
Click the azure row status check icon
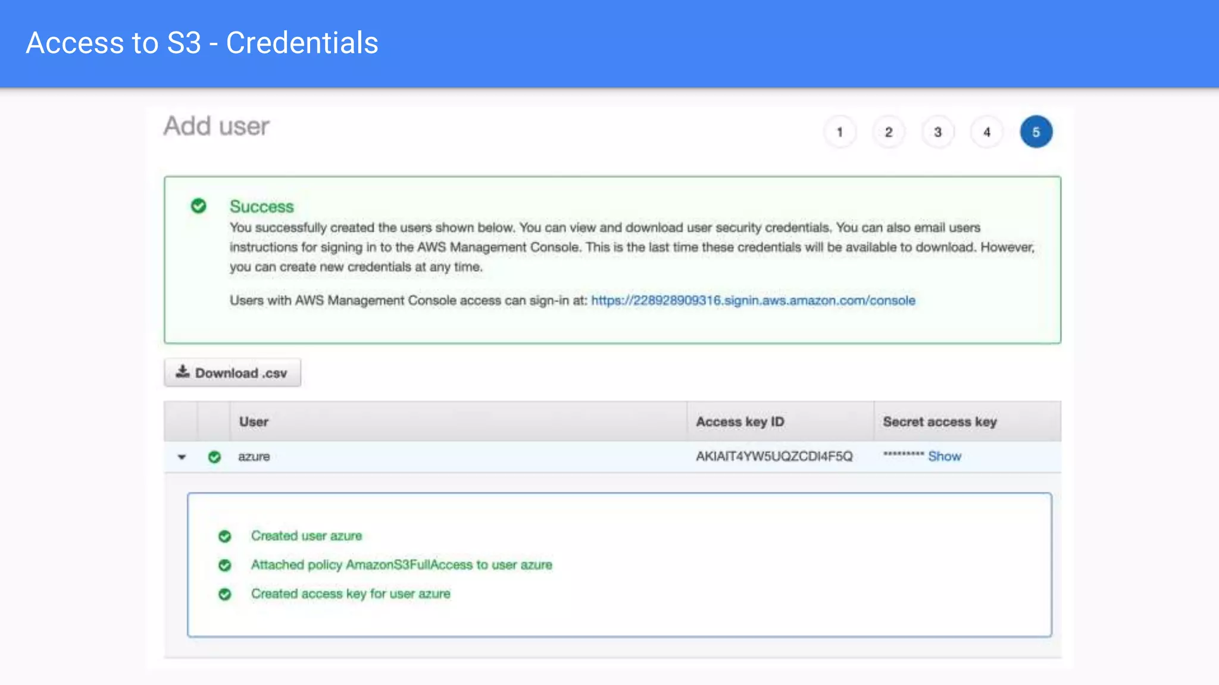point(214,457)
